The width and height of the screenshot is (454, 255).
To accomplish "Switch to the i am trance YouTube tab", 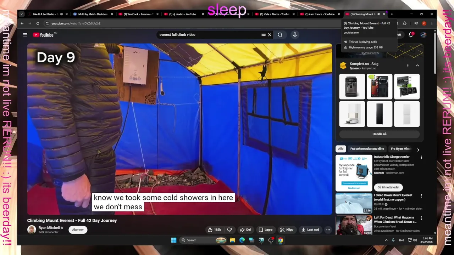I will click(320, 14).
